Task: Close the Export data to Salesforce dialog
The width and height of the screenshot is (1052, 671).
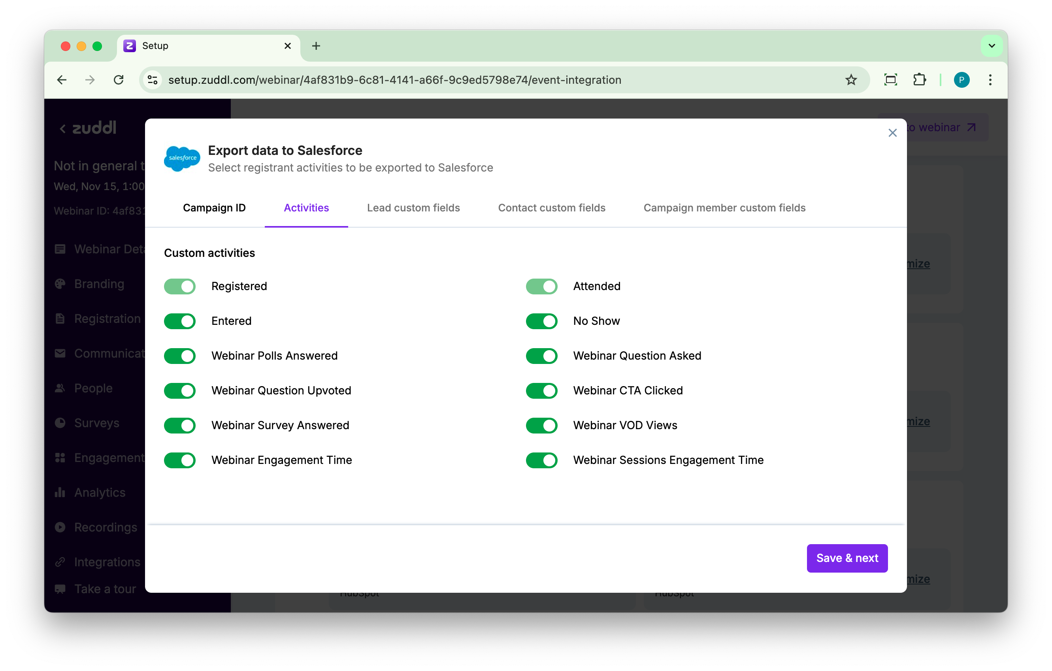Action: pos(892,133)
